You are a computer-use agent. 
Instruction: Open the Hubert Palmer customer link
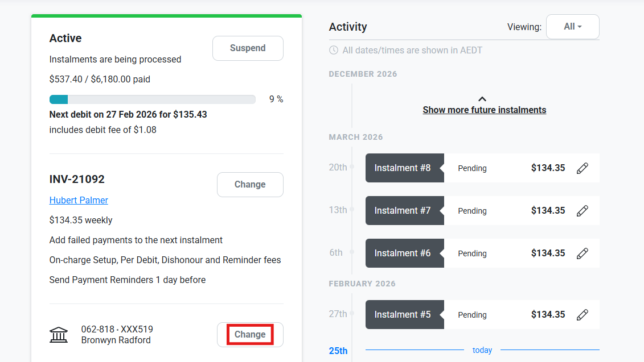pos(79,200)
